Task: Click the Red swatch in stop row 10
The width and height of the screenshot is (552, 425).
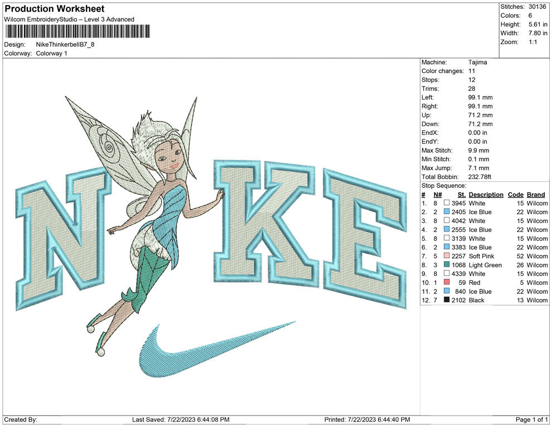Action: tap(447, 282)
